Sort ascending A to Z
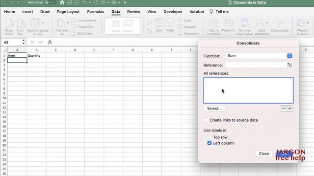The image size is (314, 176). [x=149, y=22]
